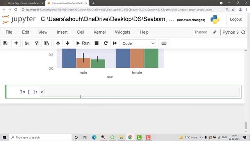
Task: Open the Kernel menu
Action: [x=100, y=32]
